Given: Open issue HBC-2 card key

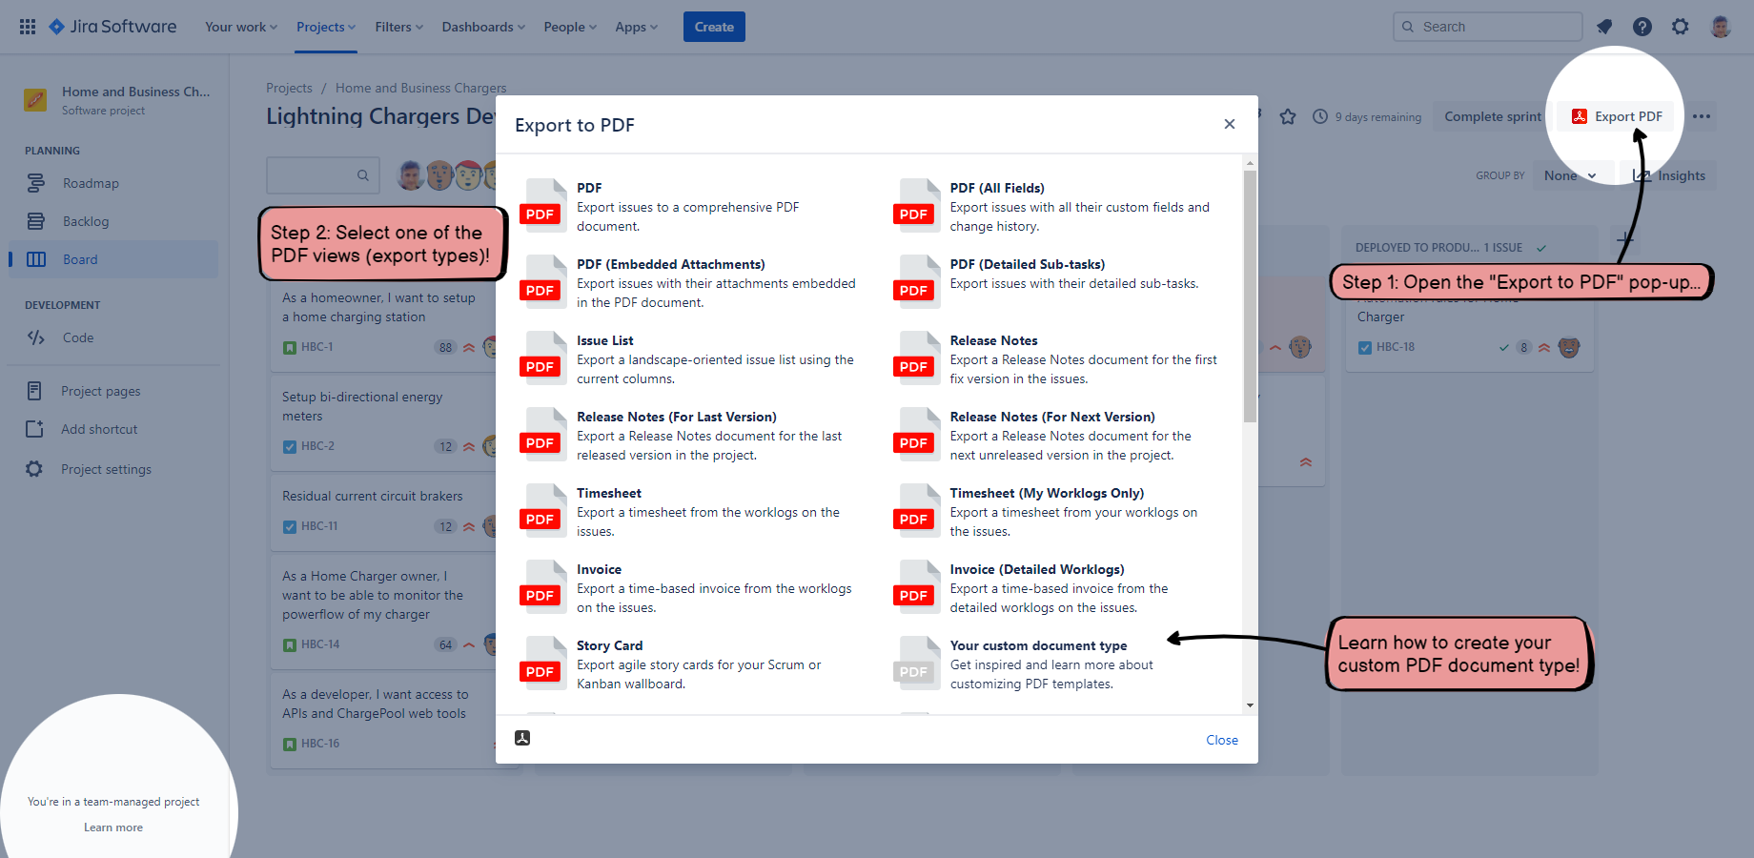Looking at the screenshot, I should (317, 446).
